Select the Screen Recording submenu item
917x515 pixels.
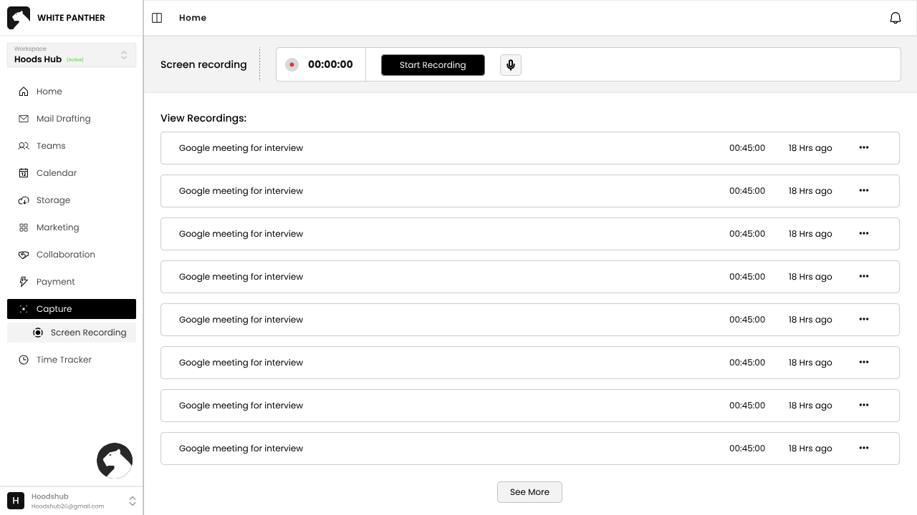click(x=88, y=333)
